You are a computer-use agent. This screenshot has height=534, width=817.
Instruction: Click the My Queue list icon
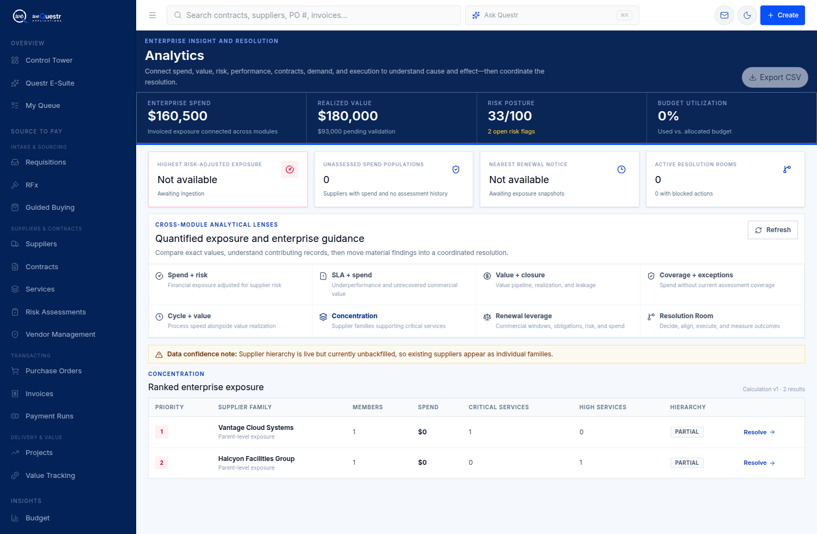click(15, 106)
